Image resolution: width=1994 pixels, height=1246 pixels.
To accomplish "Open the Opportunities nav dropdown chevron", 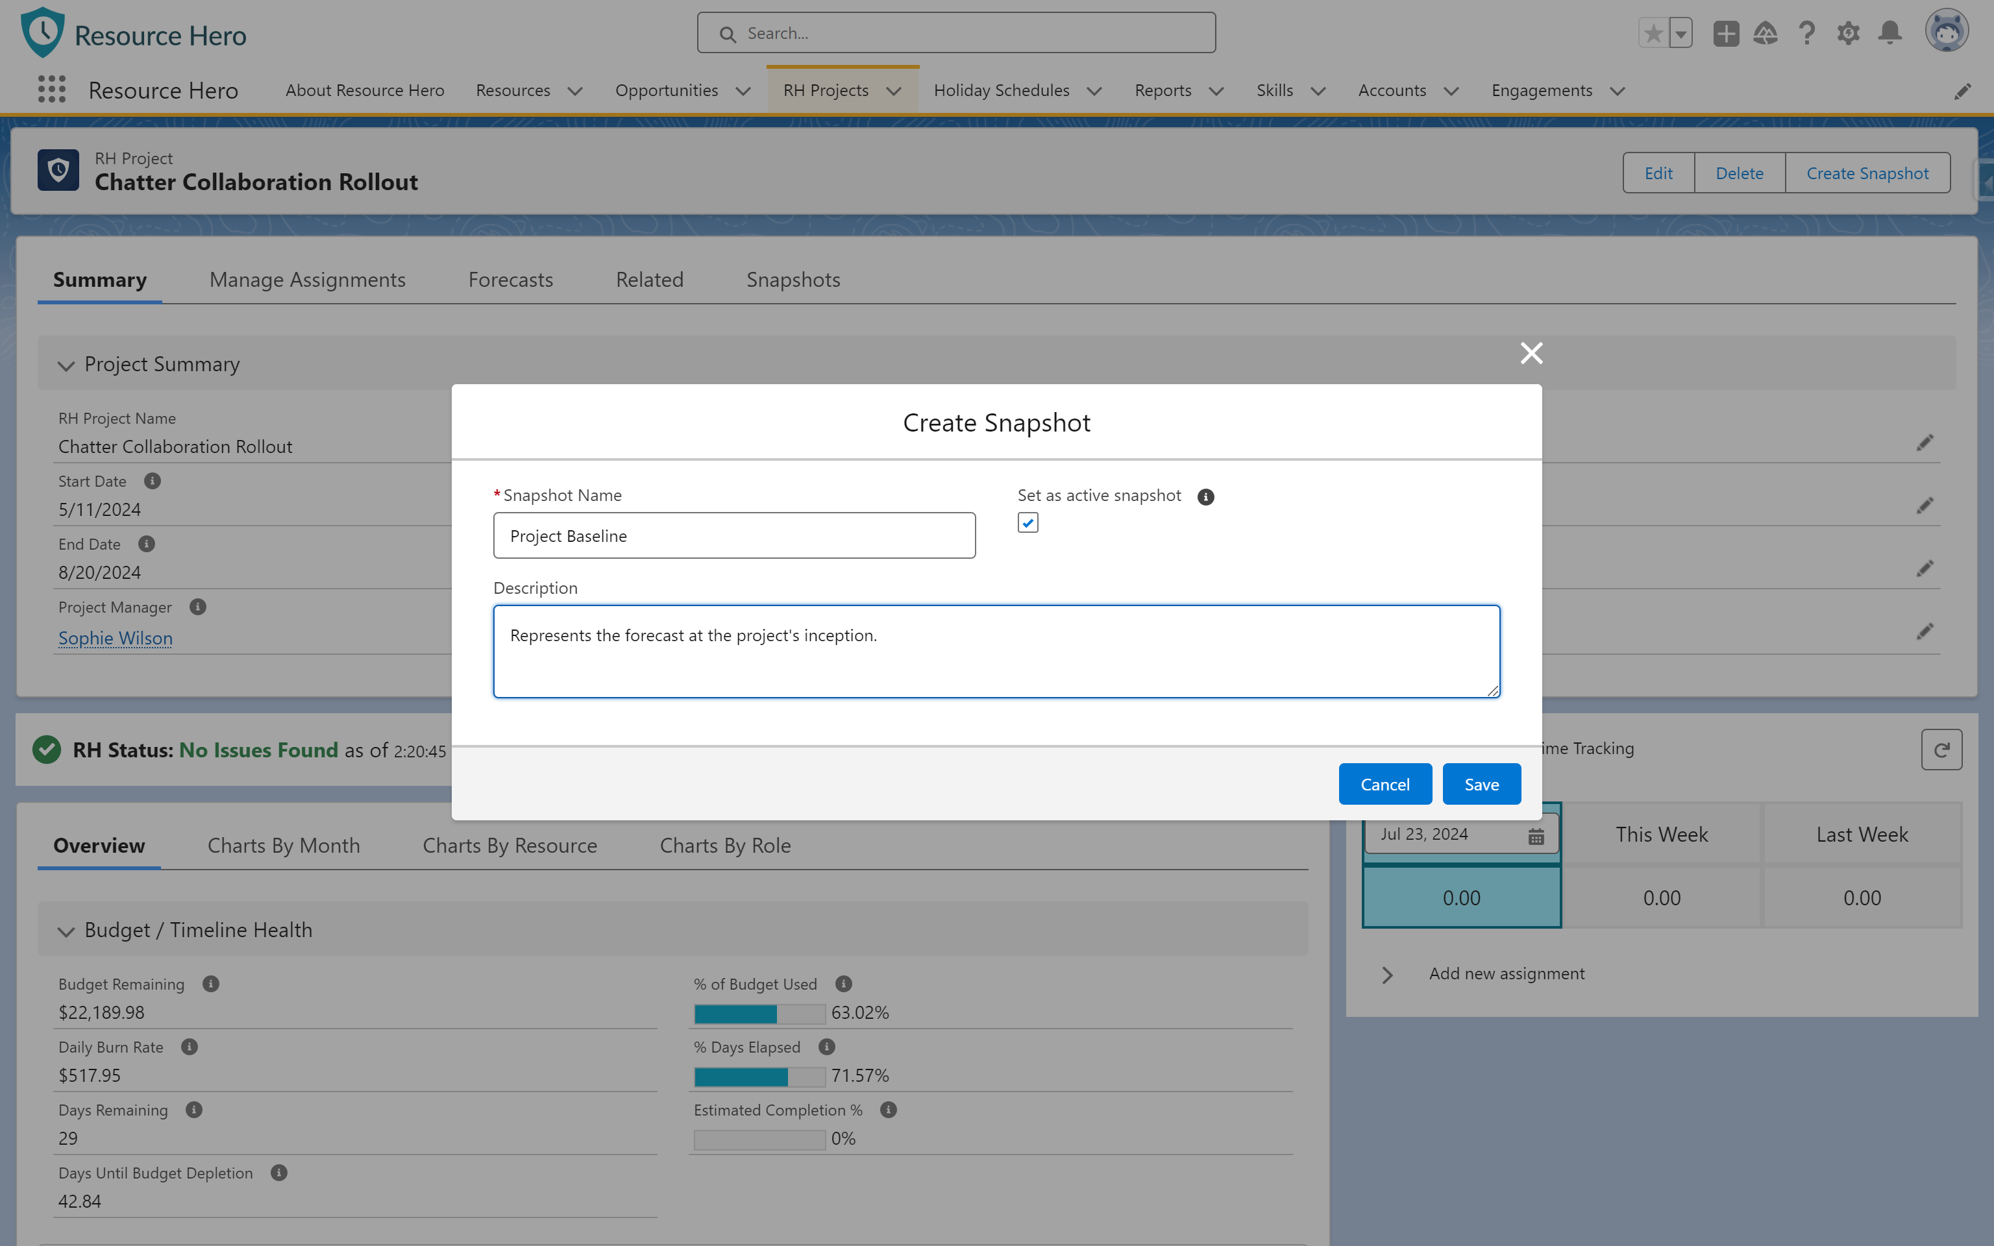I will [x=743, y=91].
